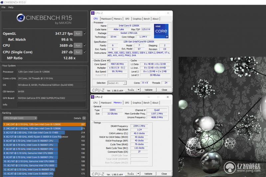Click the Cinebench R15 sphere logo

click(21, 18)
